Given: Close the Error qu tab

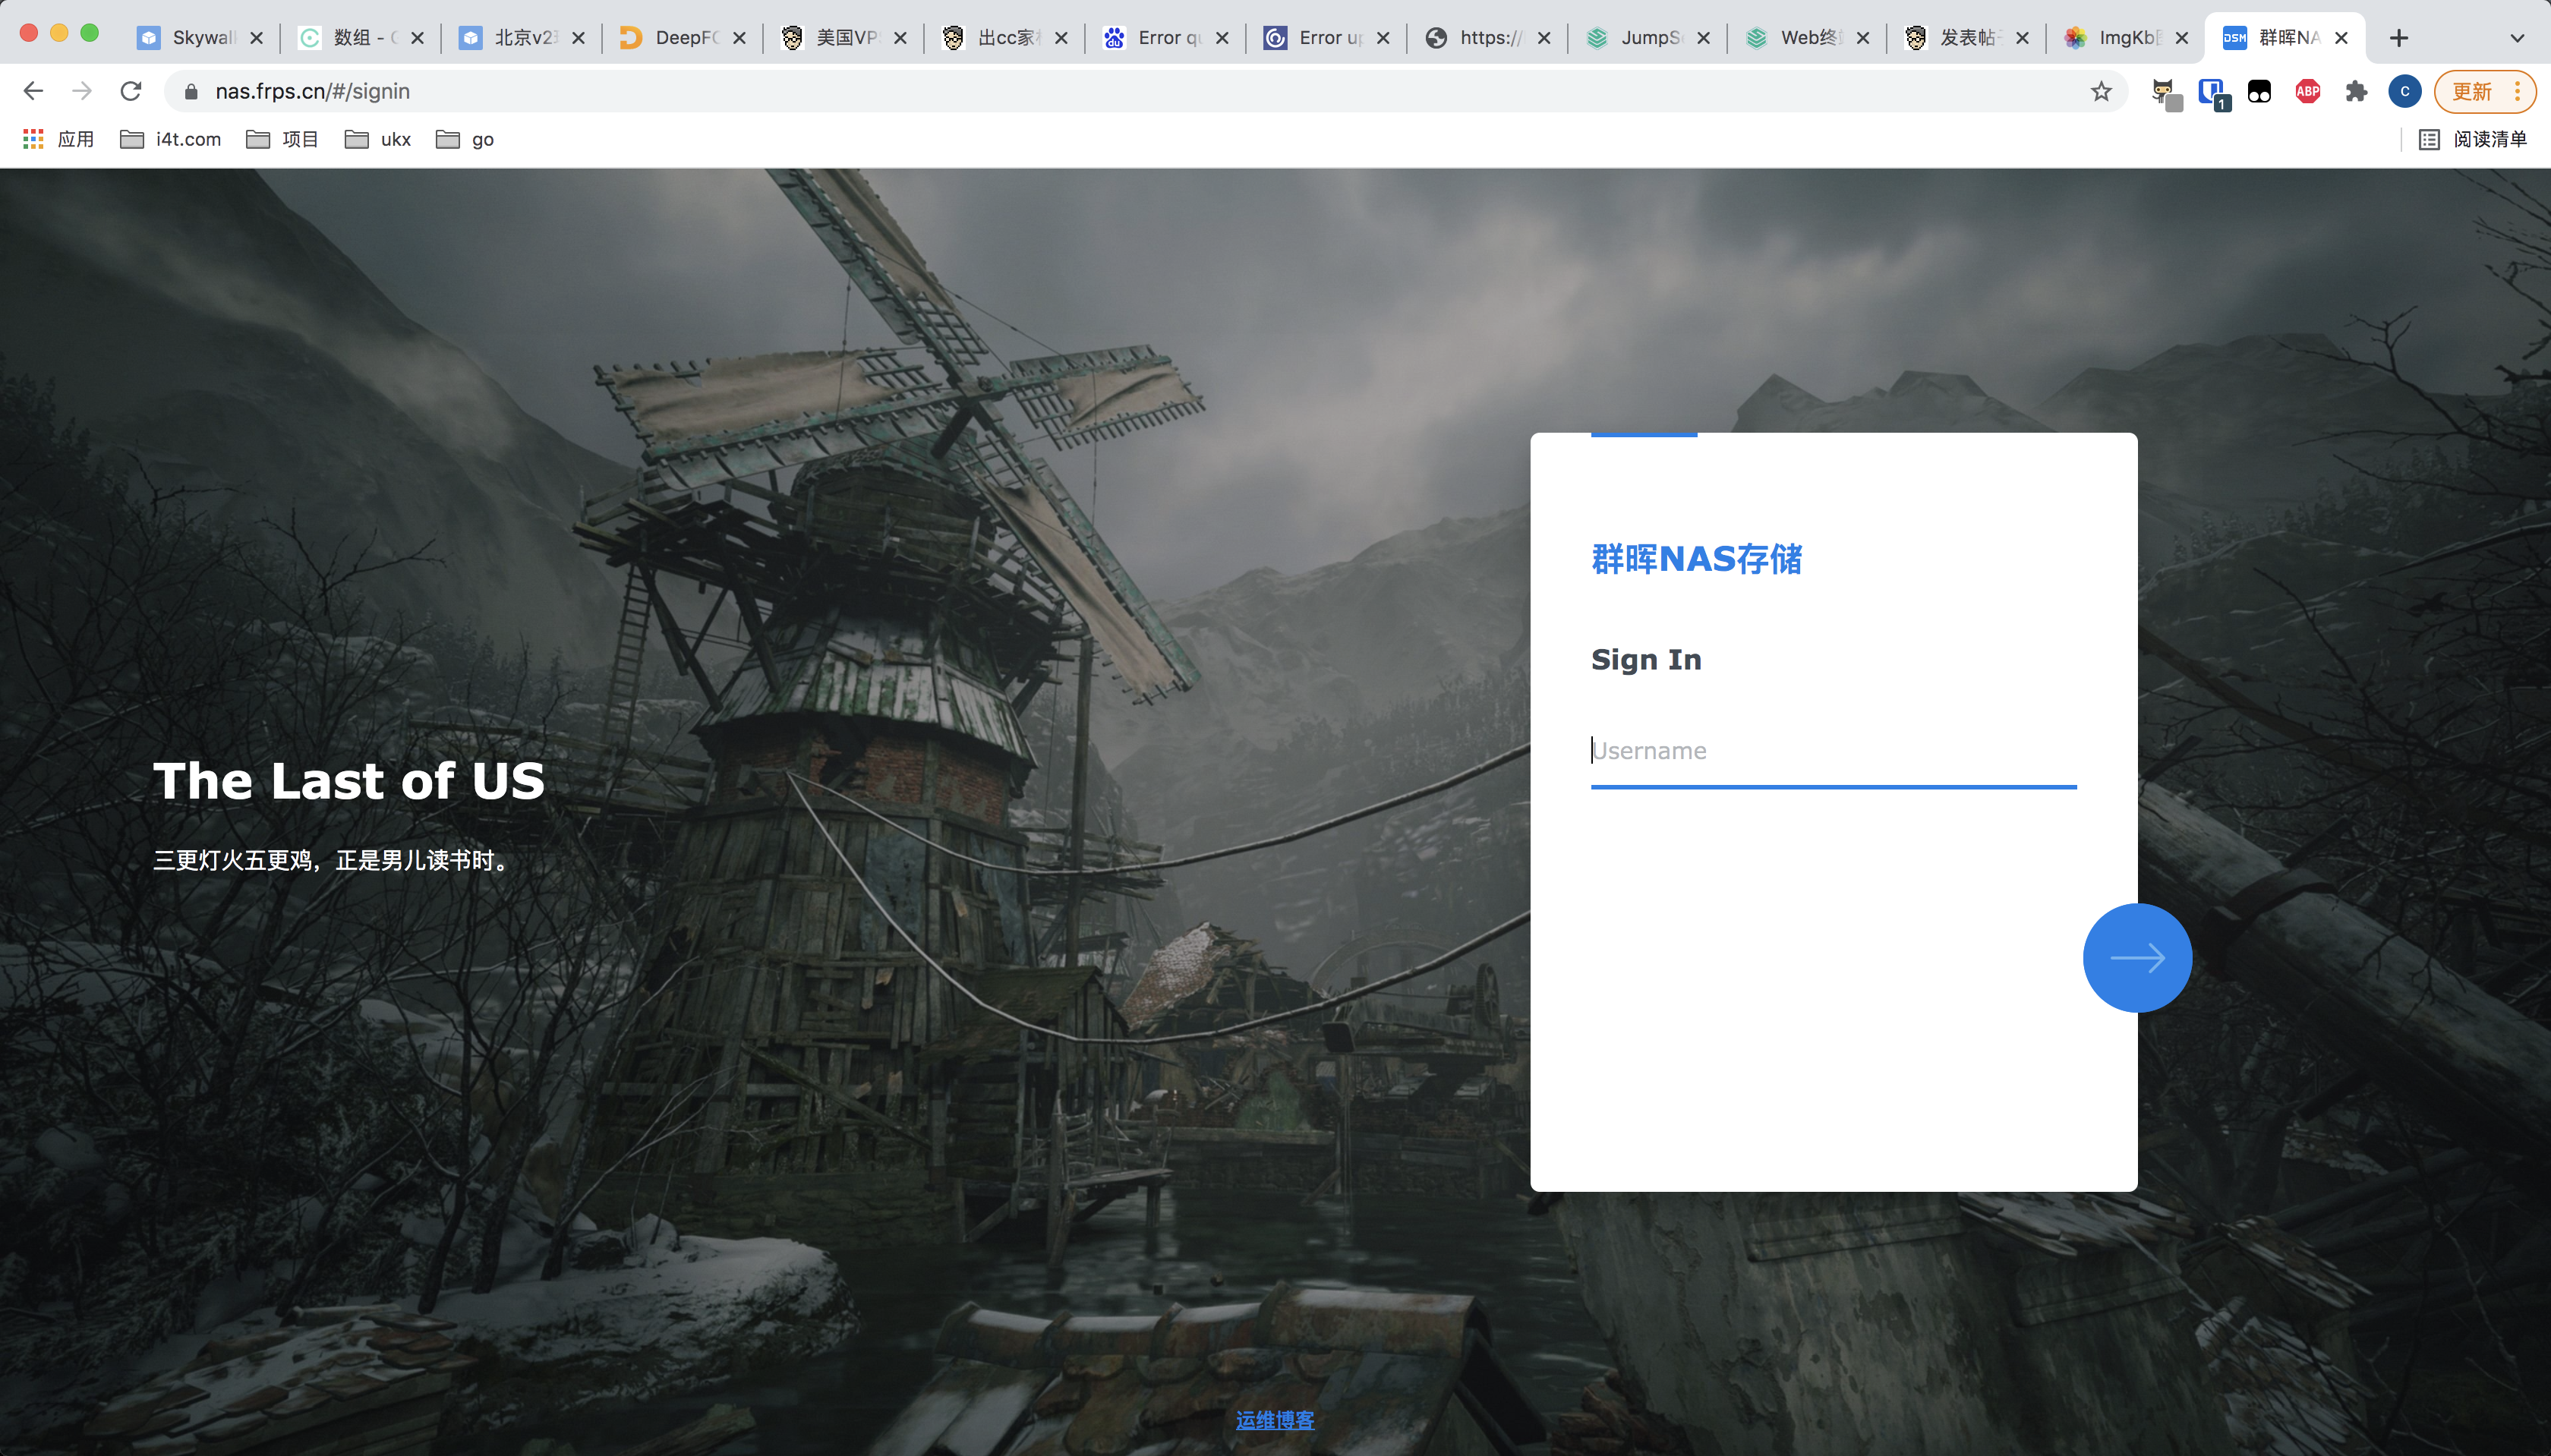Looking at the screenshot, I should click(1222, 38).
